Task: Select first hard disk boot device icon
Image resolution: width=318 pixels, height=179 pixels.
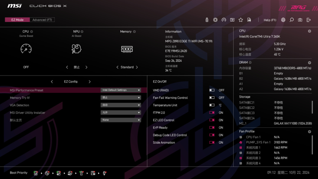Action: (36, 173)
